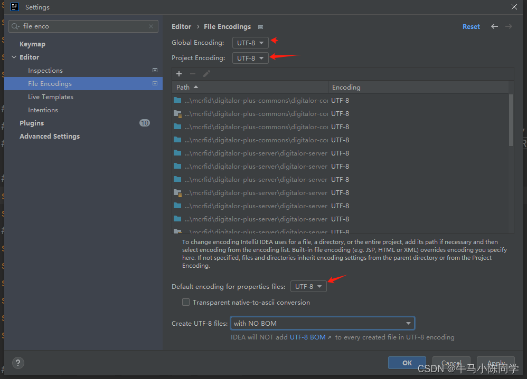Change the Create UTF-8 files option
The image size is (527, 379).
pyautogui.click(x=322, y=323)
